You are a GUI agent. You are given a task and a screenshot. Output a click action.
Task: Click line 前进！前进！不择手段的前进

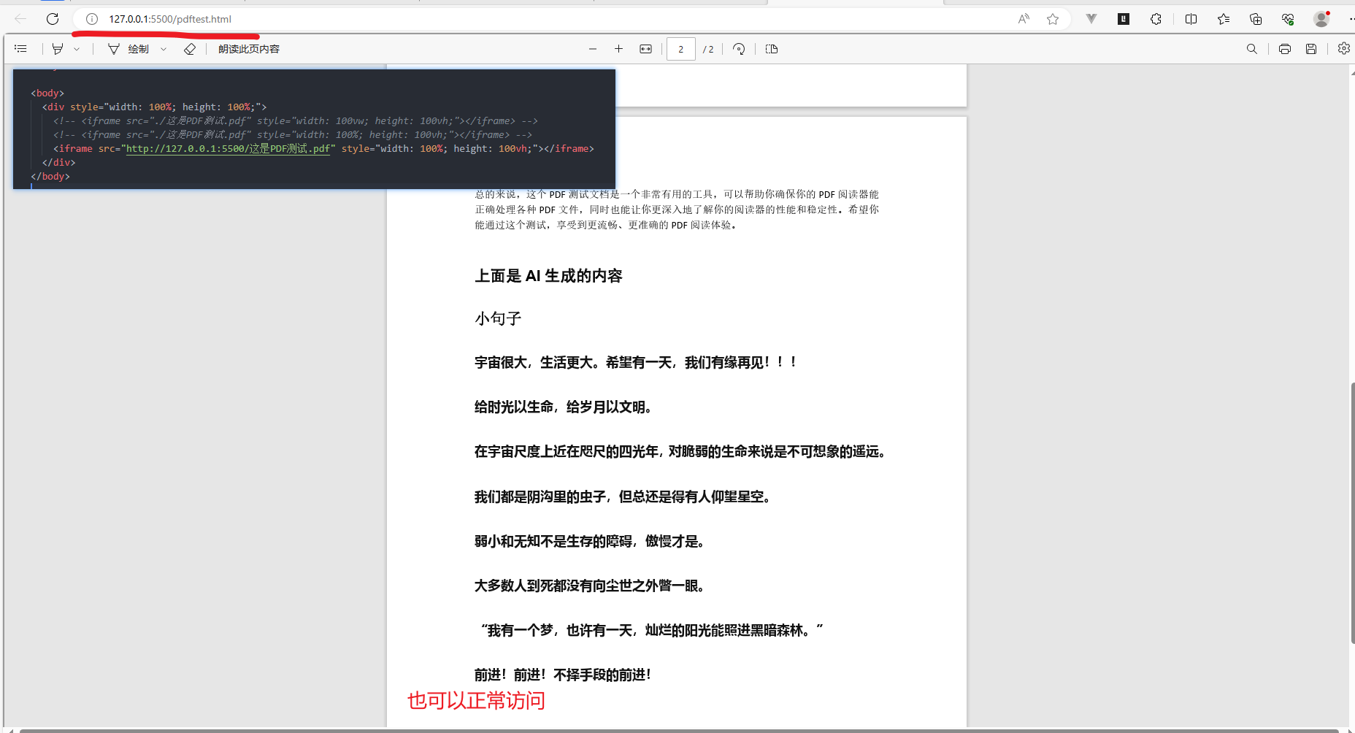562,675
